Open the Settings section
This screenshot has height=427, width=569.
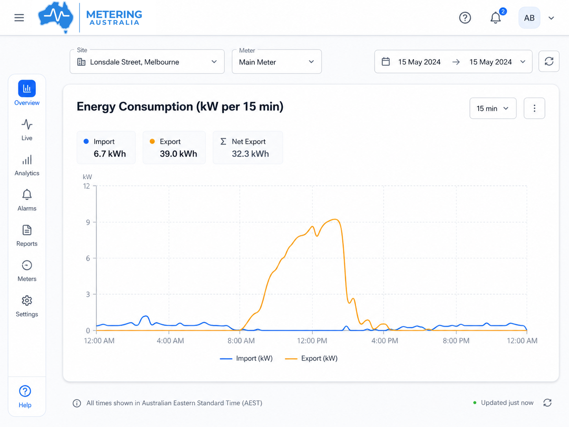tap(27, 306)
